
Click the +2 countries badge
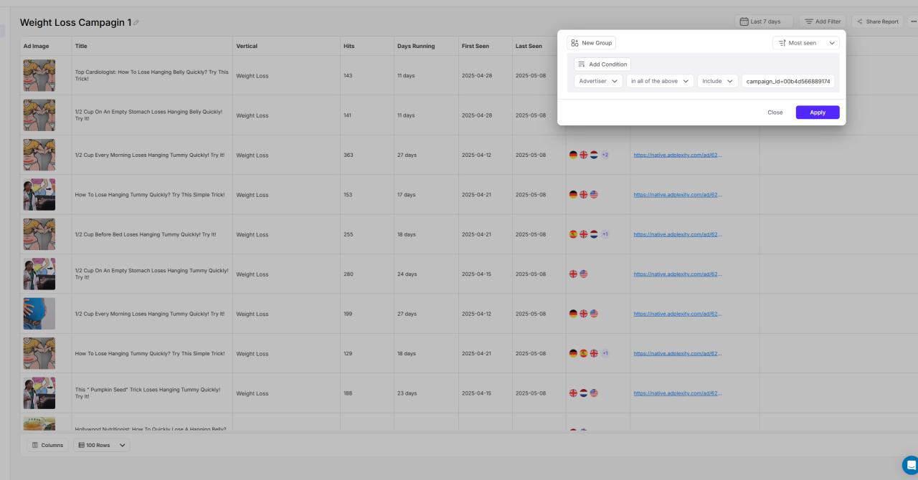pos(605,155)
